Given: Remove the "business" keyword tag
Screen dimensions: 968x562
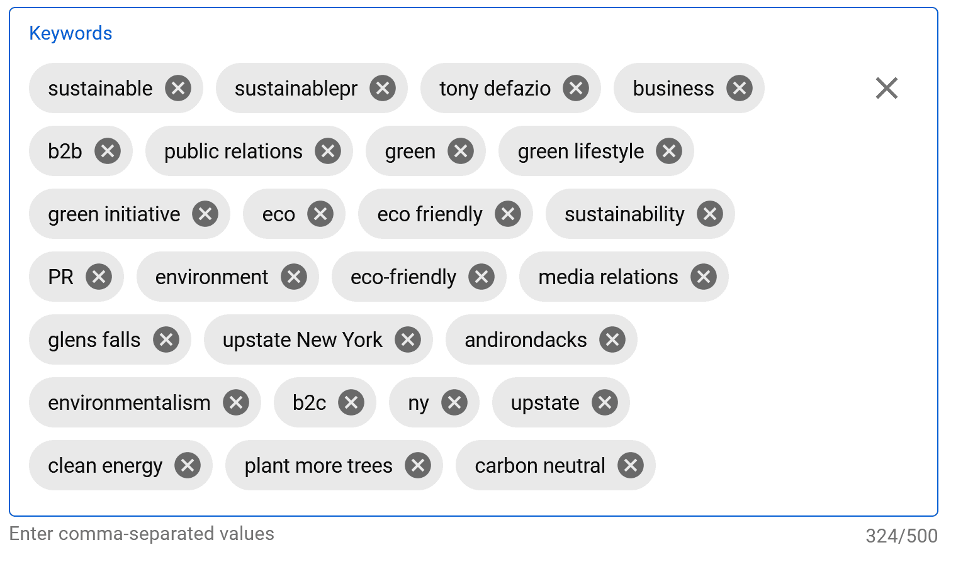Looking at the screenshot, I should point(739,88).
